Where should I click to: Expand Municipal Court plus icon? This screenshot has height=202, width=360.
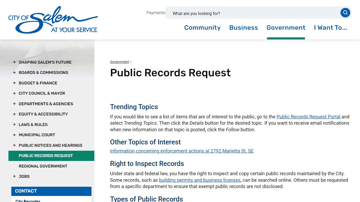pos(14,135)
